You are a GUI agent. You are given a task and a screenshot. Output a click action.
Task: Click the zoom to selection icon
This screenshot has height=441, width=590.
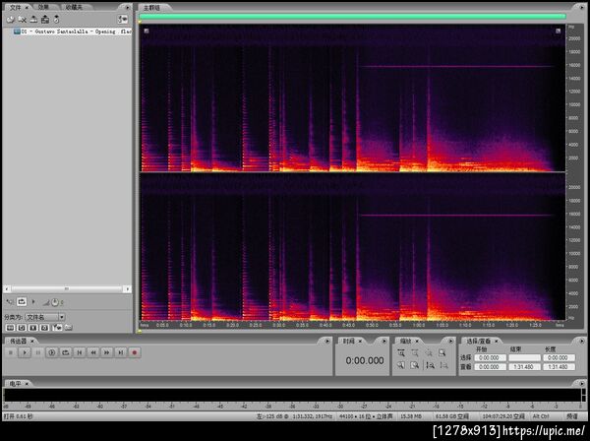(442, 352)
